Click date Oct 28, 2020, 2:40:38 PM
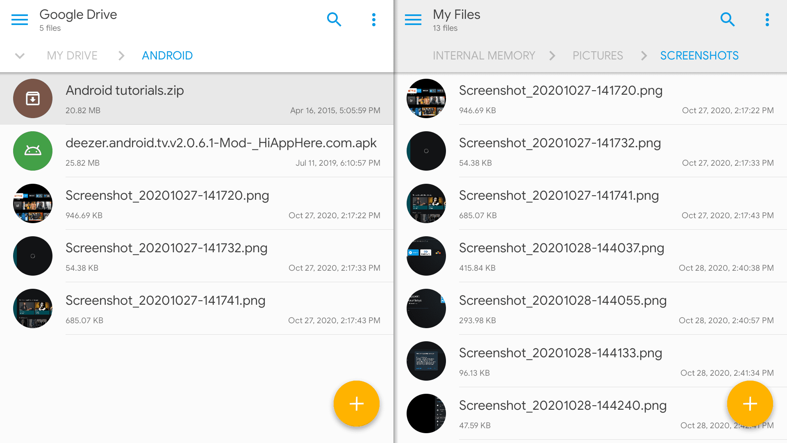 click(726, 268)
